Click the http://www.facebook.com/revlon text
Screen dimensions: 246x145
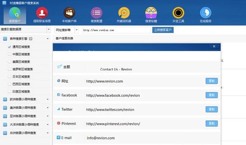pyautogui.click(x=113, y=96)
